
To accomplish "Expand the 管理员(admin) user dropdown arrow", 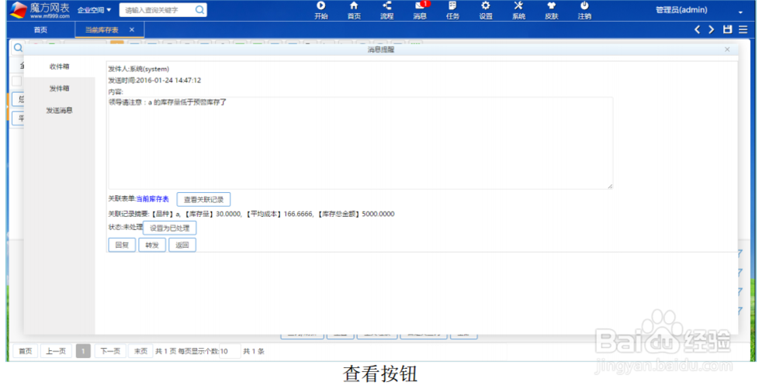I will (740, 12).
